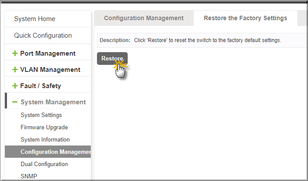The width and height of the screenshot is (308, 181).
Task: Open the Port Management menu section
Action: coord(48,53)
